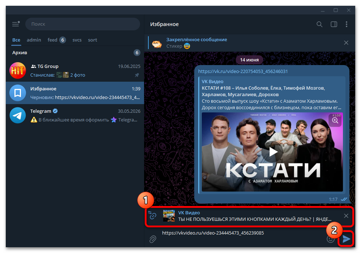Click the feed tab unread badge 6
Screen dimensions: 361x253
tap(62, 40)
